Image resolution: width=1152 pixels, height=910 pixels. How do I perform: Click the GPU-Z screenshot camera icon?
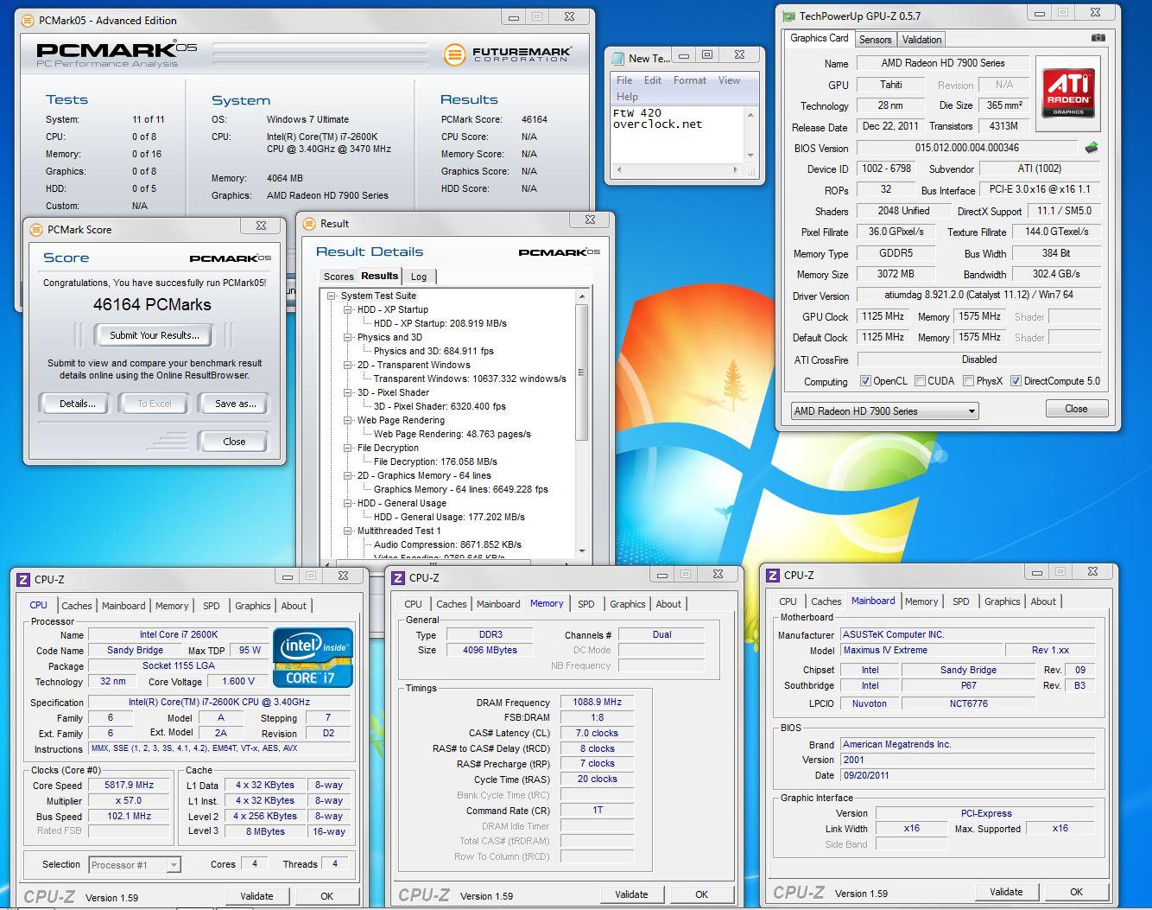tap(1098, 38)
